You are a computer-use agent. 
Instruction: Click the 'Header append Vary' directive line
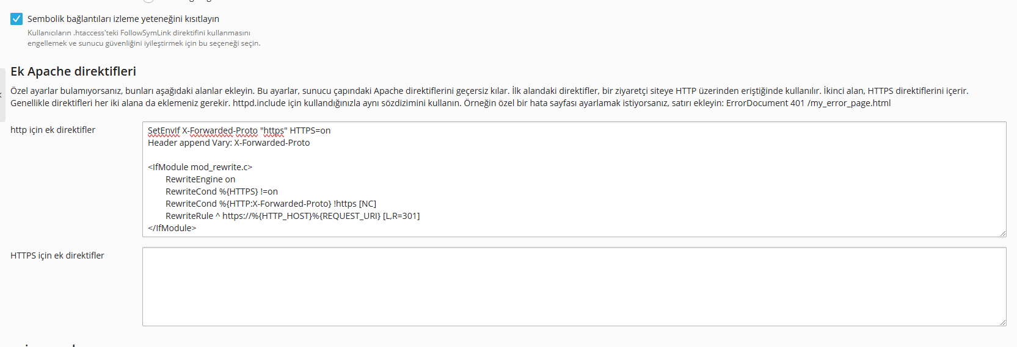228,143
